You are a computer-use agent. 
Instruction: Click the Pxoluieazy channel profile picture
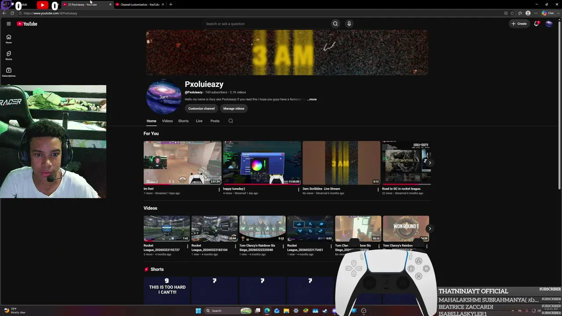[164, 97]
